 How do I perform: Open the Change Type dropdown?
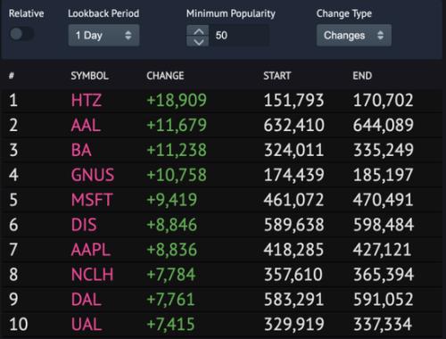[x=354, y=36]
